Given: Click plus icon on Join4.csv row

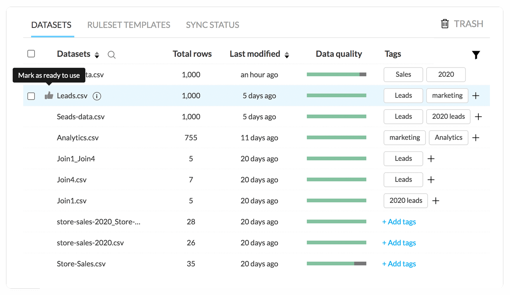Looking at the screenshot, I should point(431,180).
